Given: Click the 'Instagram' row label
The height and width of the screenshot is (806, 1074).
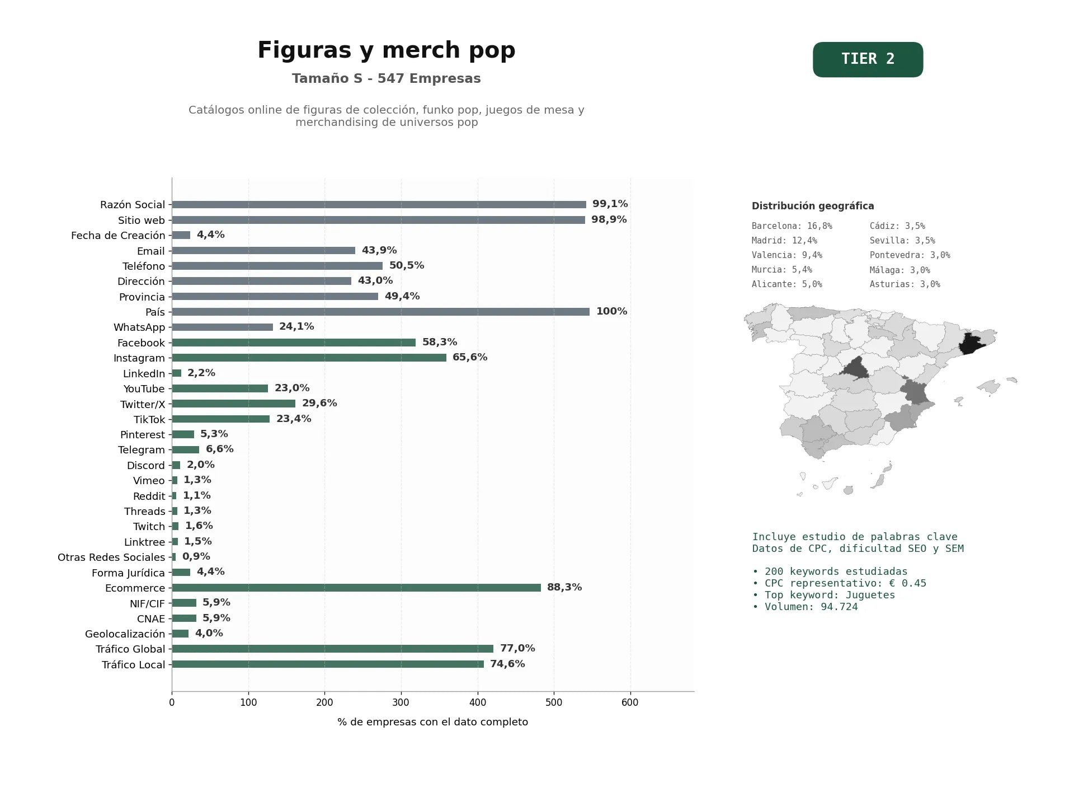Looking at the screenshot, I should point(139,358).
